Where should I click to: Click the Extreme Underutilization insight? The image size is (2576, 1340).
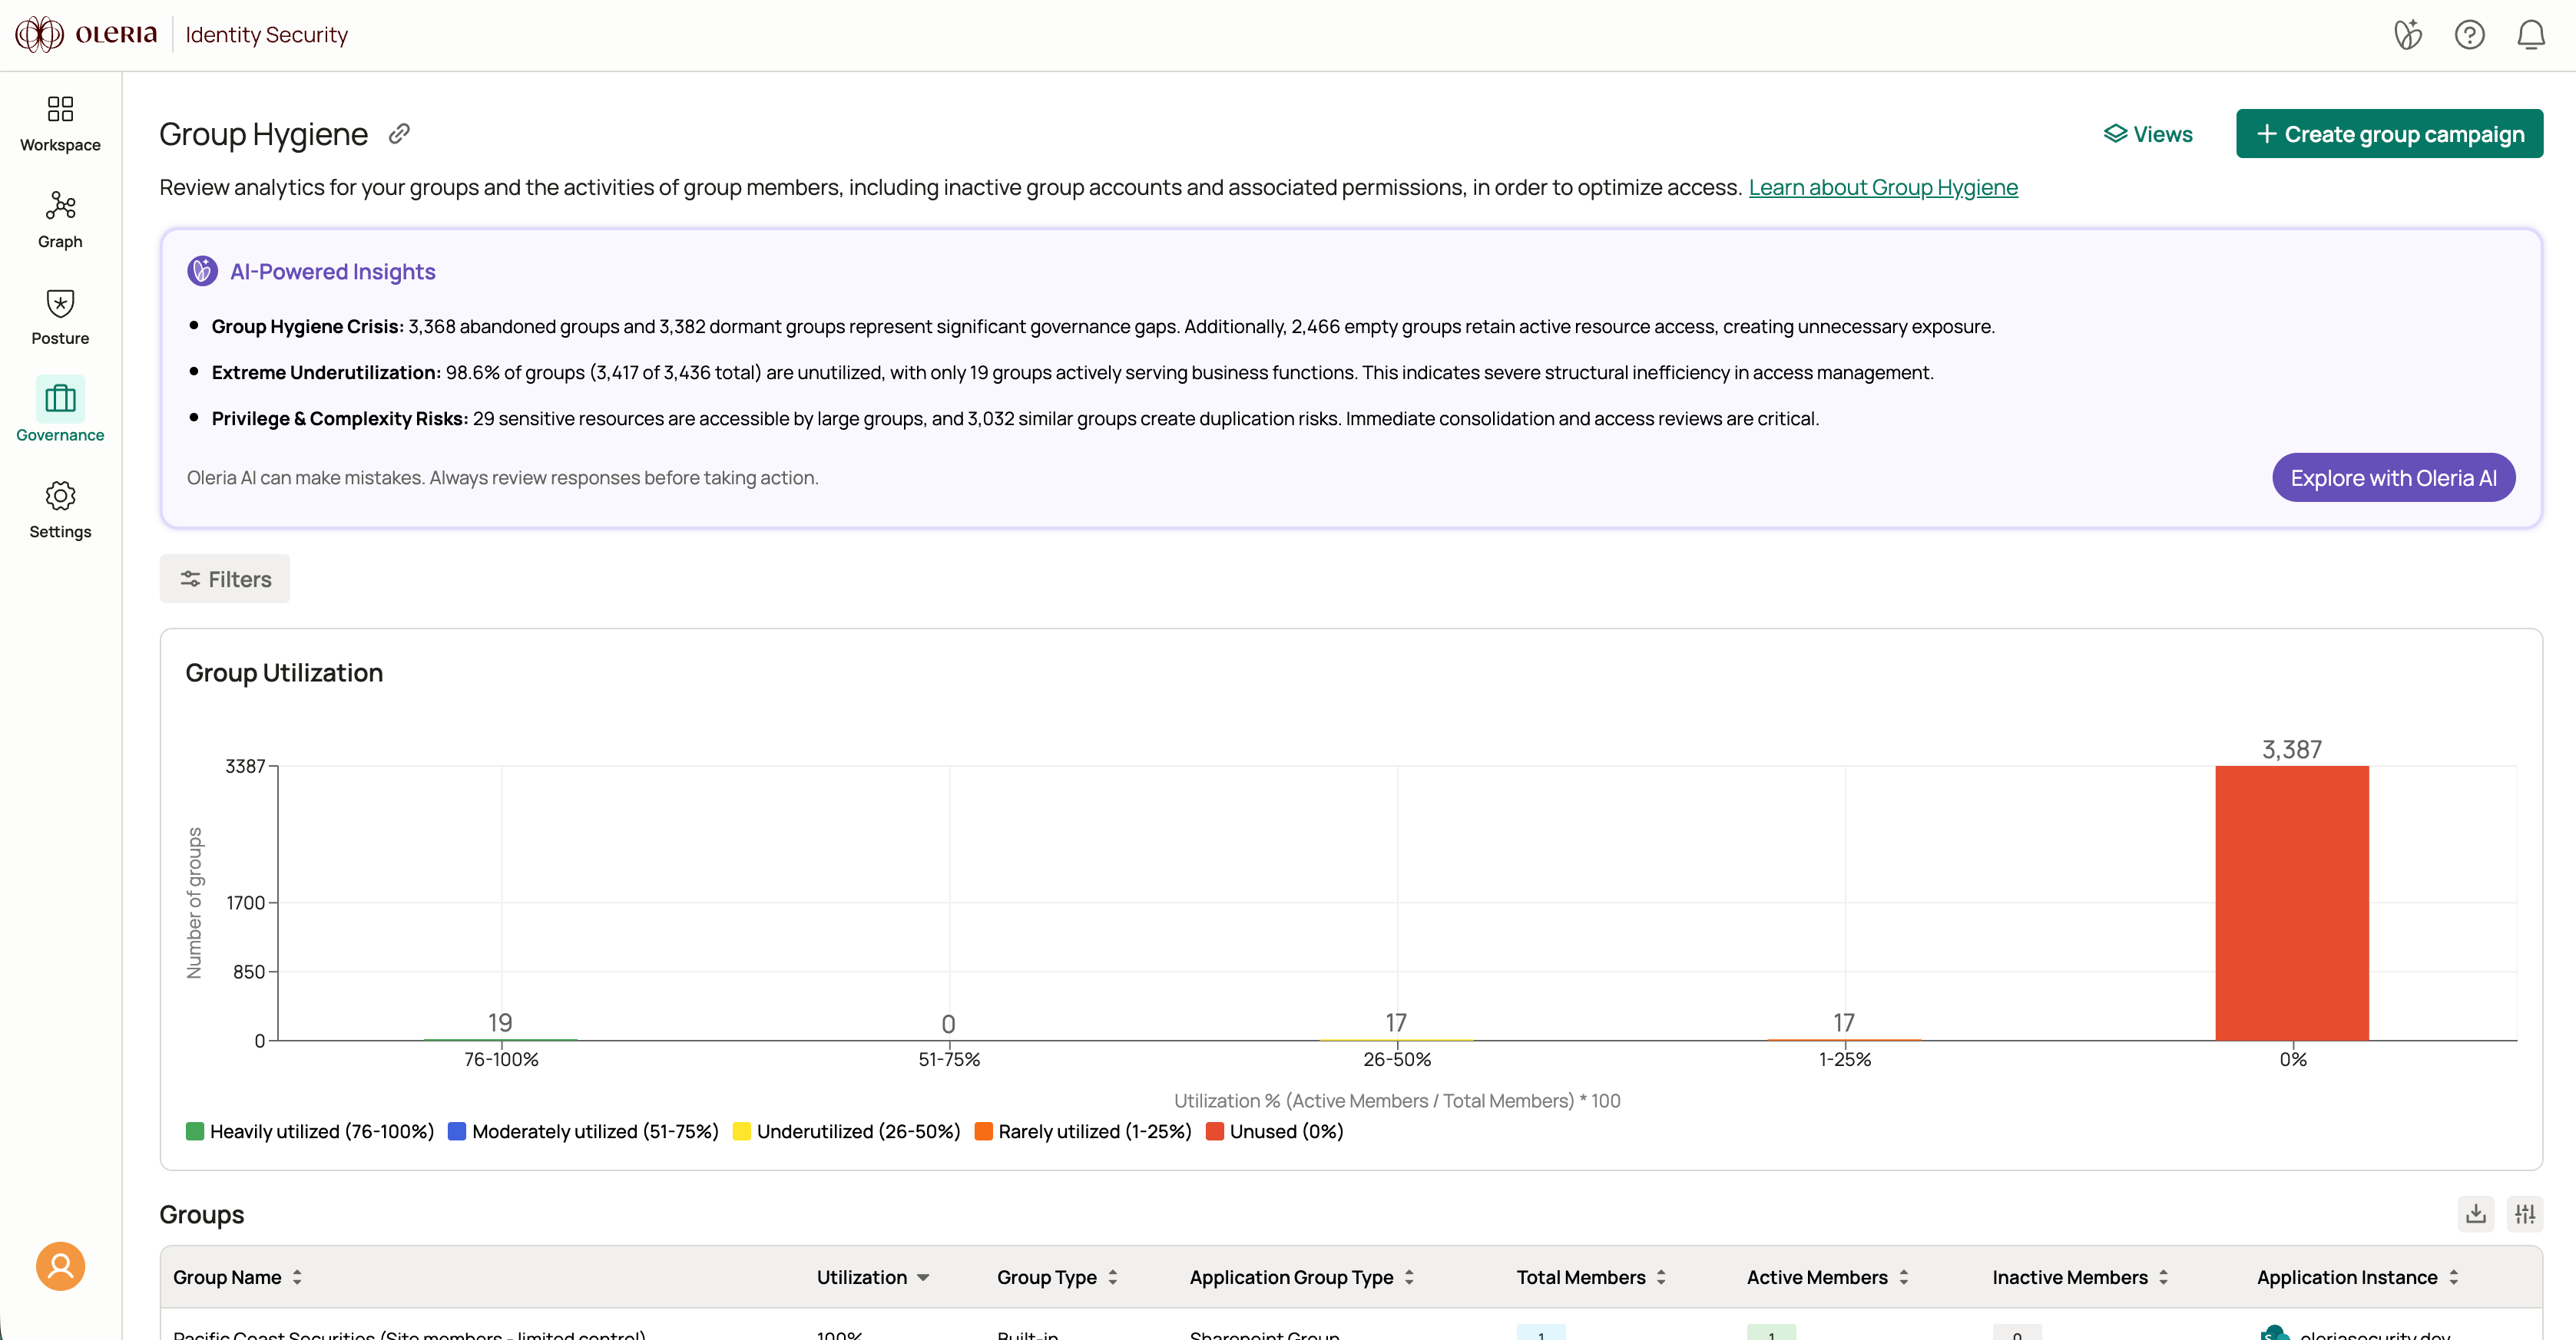point(1072,373)
